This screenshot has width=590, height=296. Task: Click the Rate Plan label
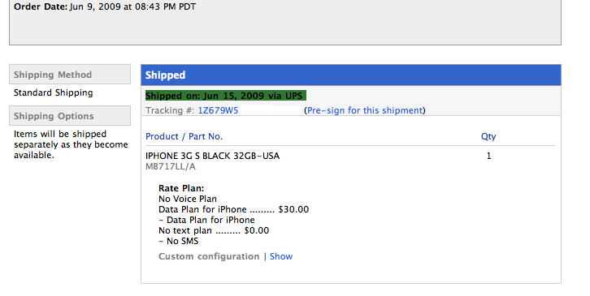pos(181,188)
